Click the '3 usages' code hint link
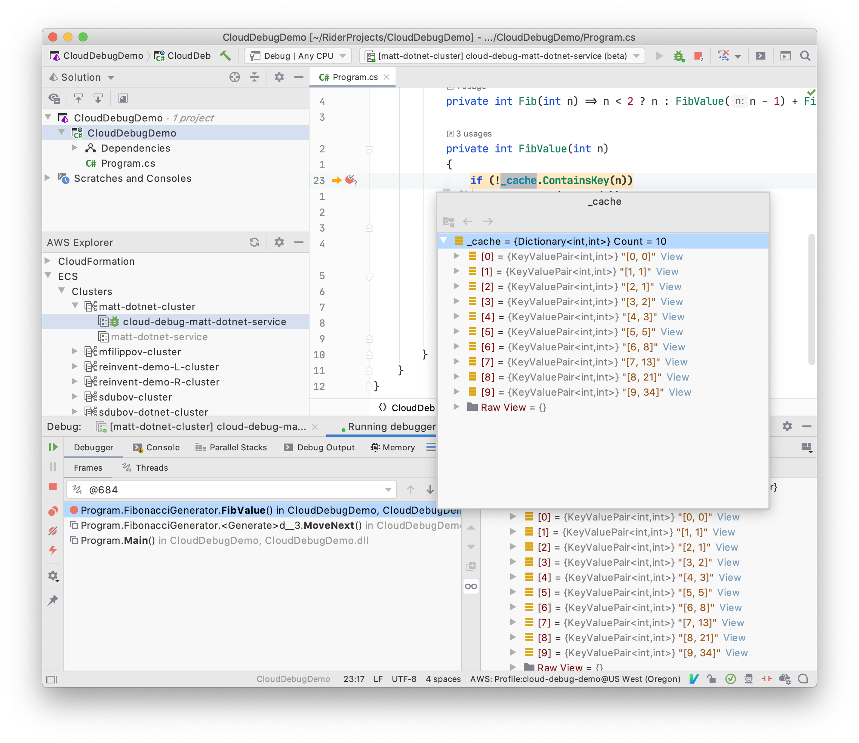The height and width of the screenshot is (743, 859). point(470,134)
